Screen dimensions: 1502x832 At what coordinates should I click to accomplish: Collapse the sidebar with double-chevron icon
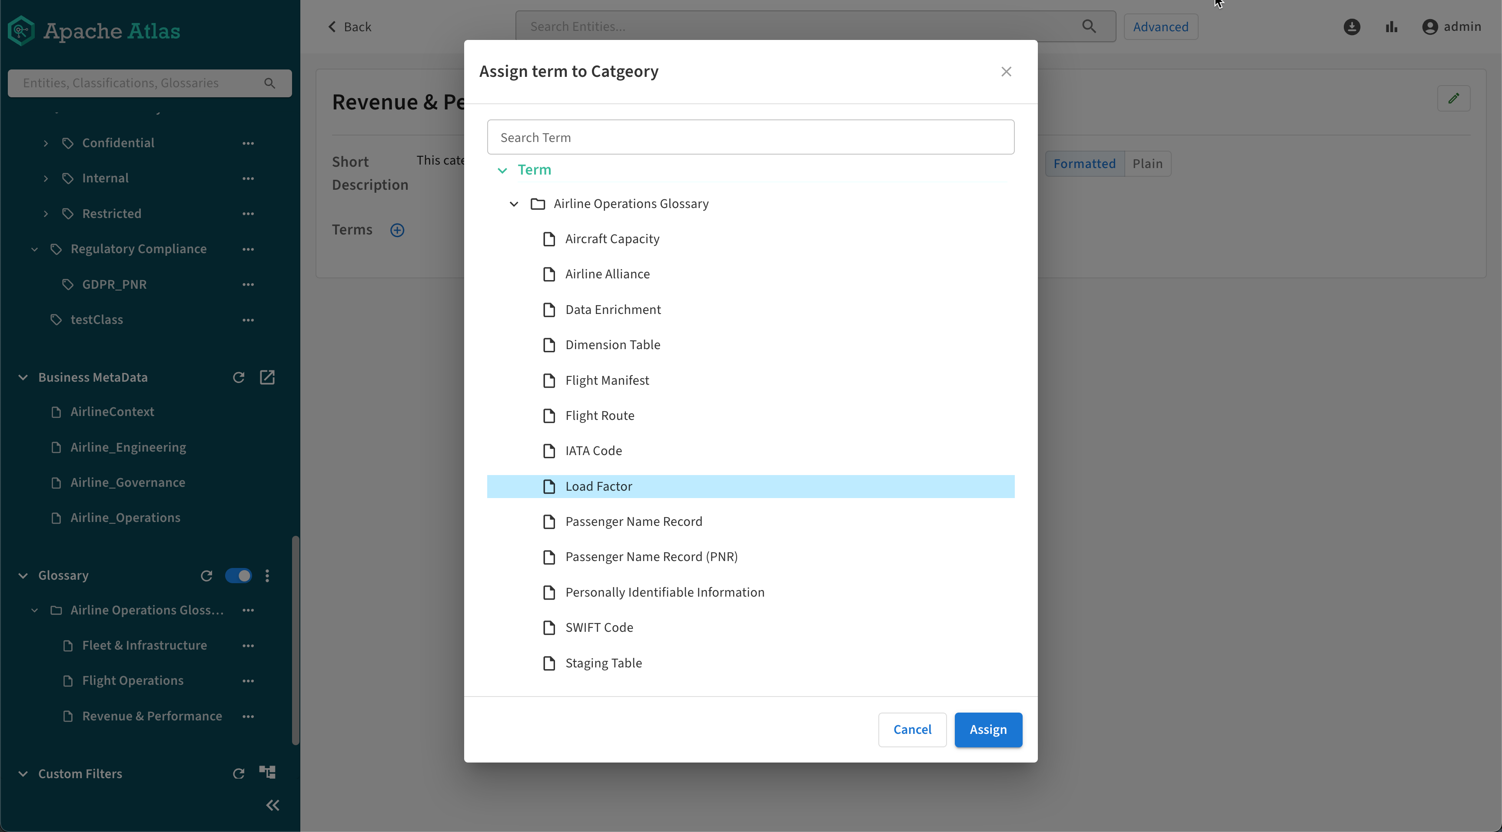(x=272, y=805)
